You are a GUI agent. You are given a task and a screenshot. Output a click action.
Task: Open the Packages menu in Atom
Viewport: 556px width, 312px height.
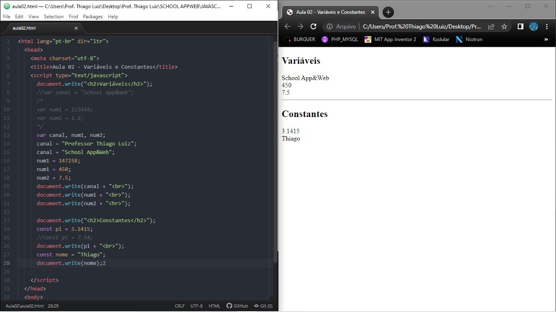click(x=93, y=16)
